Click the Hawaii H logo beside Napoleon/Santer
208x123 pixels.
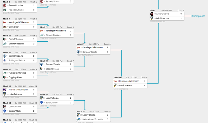tap(5, 10)
